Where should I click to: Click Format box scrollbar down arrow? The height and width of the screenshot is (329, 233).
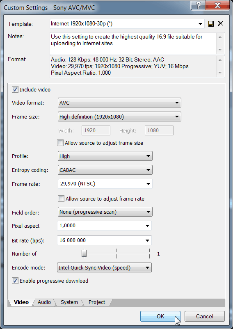[220, 73]
